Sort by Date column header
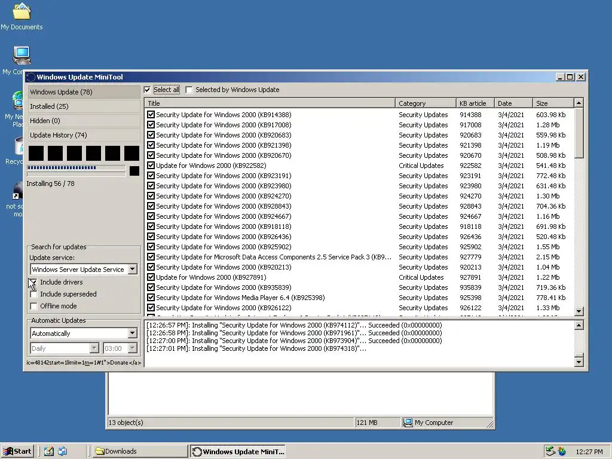 (513, 103)
